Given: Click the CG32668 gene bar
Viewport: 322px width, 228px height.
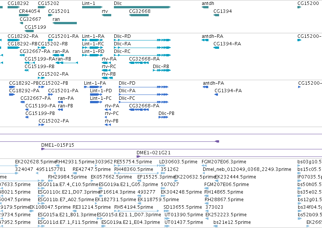Looking at the screenshot, I should coord(139,15).
